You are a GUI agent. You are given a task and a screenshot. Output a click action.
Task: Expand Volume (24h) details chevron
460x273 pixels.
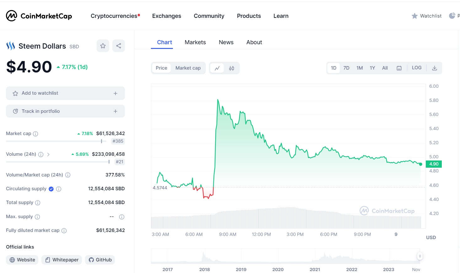tap(48, 155)
